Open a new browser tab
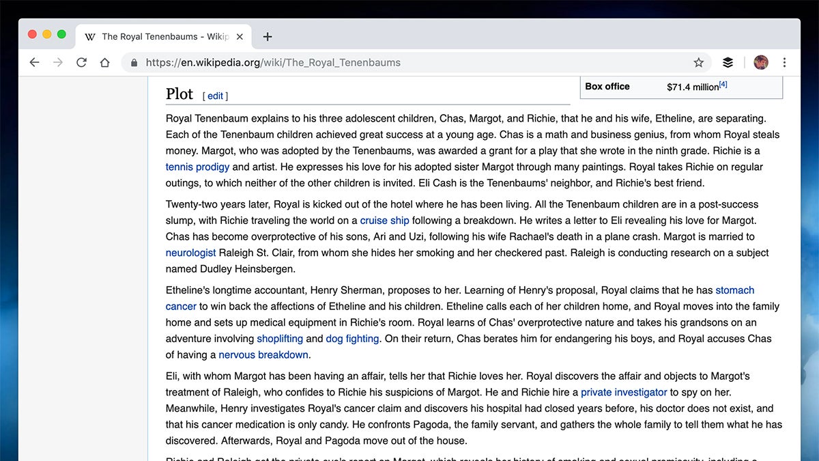The width and height of the screenshot is (819, 461). 268,37
